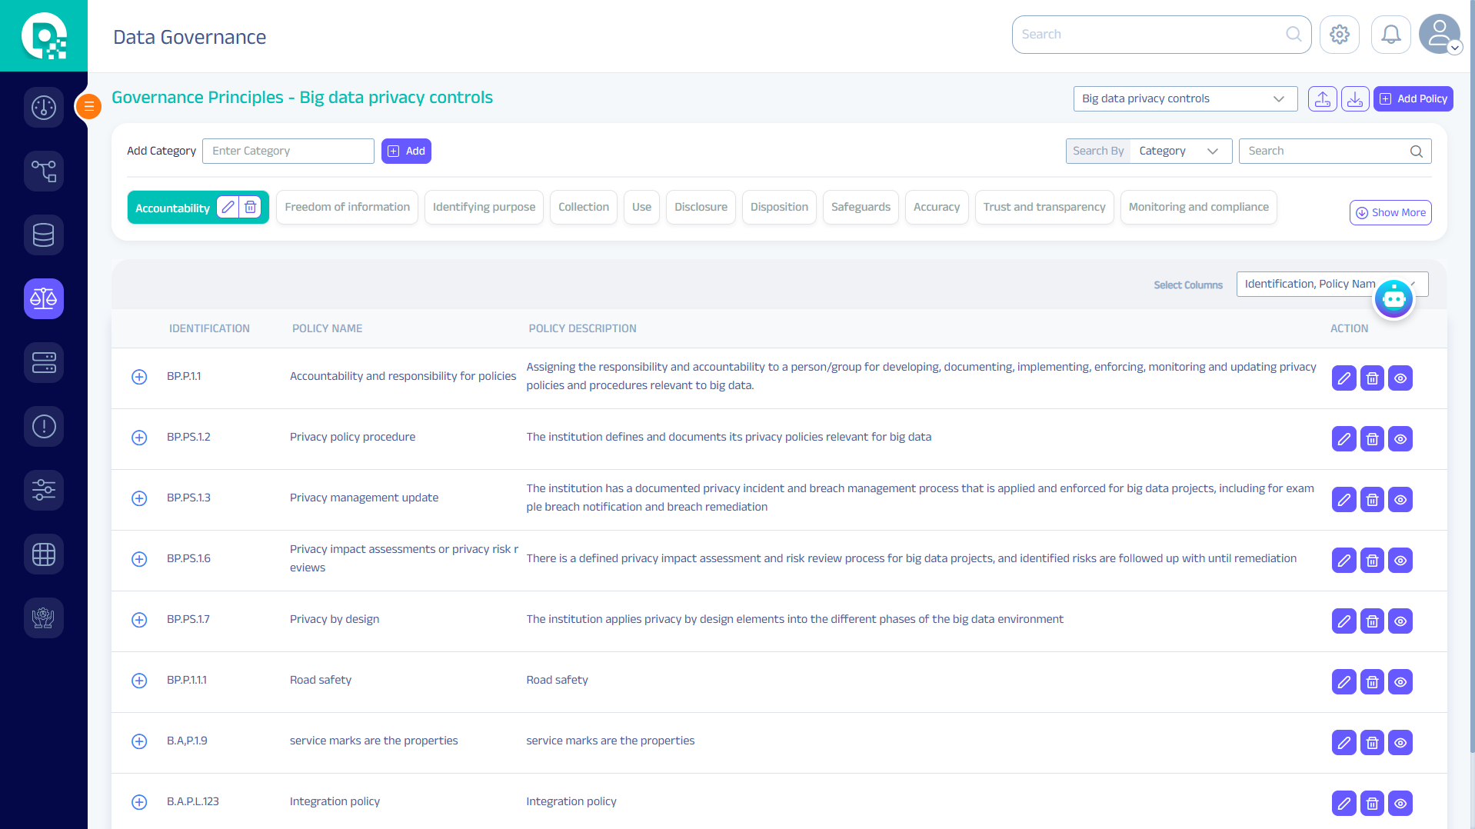Screen dimensions: 1475x829
Task: Switch to the Safeguards category tab
Action: pyautogui.click(x=861, y=208)
